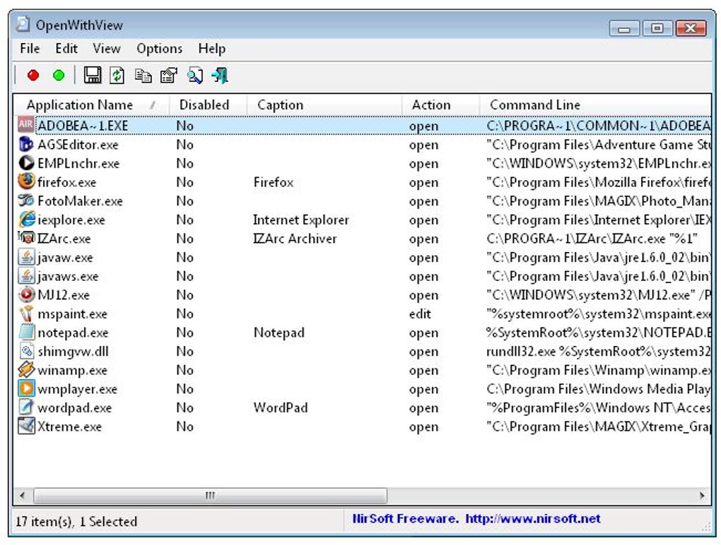Click the scrollbar left arrow
Viewport: 721px width, 545px height.
click(x=22, y=496)
